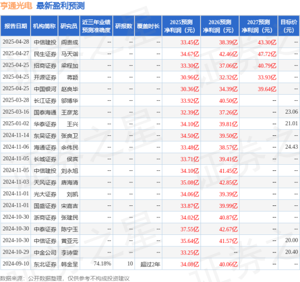This screenshot has height=282, width=300.
Task: Click the 亨通光电 title text
Action: 16,6
